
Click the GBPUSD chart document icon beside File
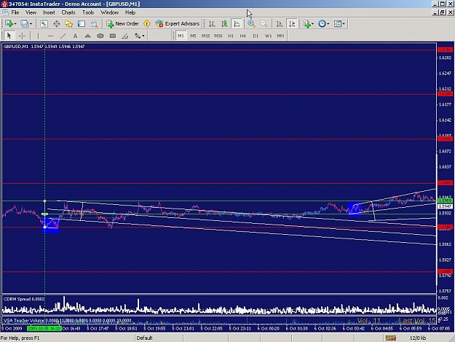tap(5, 12)
